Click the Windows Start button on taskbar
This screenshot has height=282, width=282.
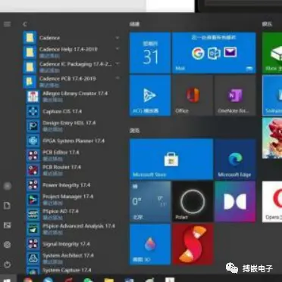point(8,279)
